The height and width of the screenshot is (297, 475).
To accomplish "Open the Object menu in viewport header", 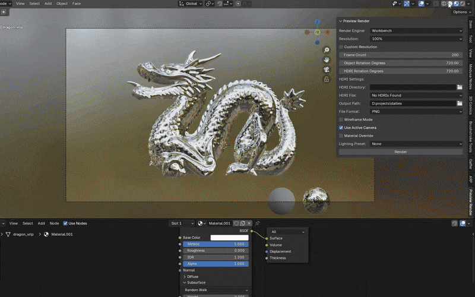I will (62, 4).
